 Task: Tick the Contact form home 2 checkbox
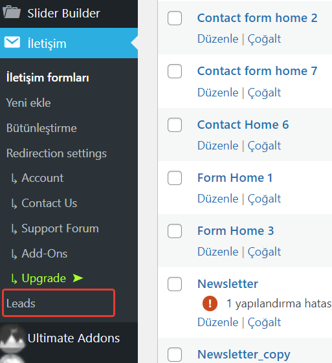point(175,18)
